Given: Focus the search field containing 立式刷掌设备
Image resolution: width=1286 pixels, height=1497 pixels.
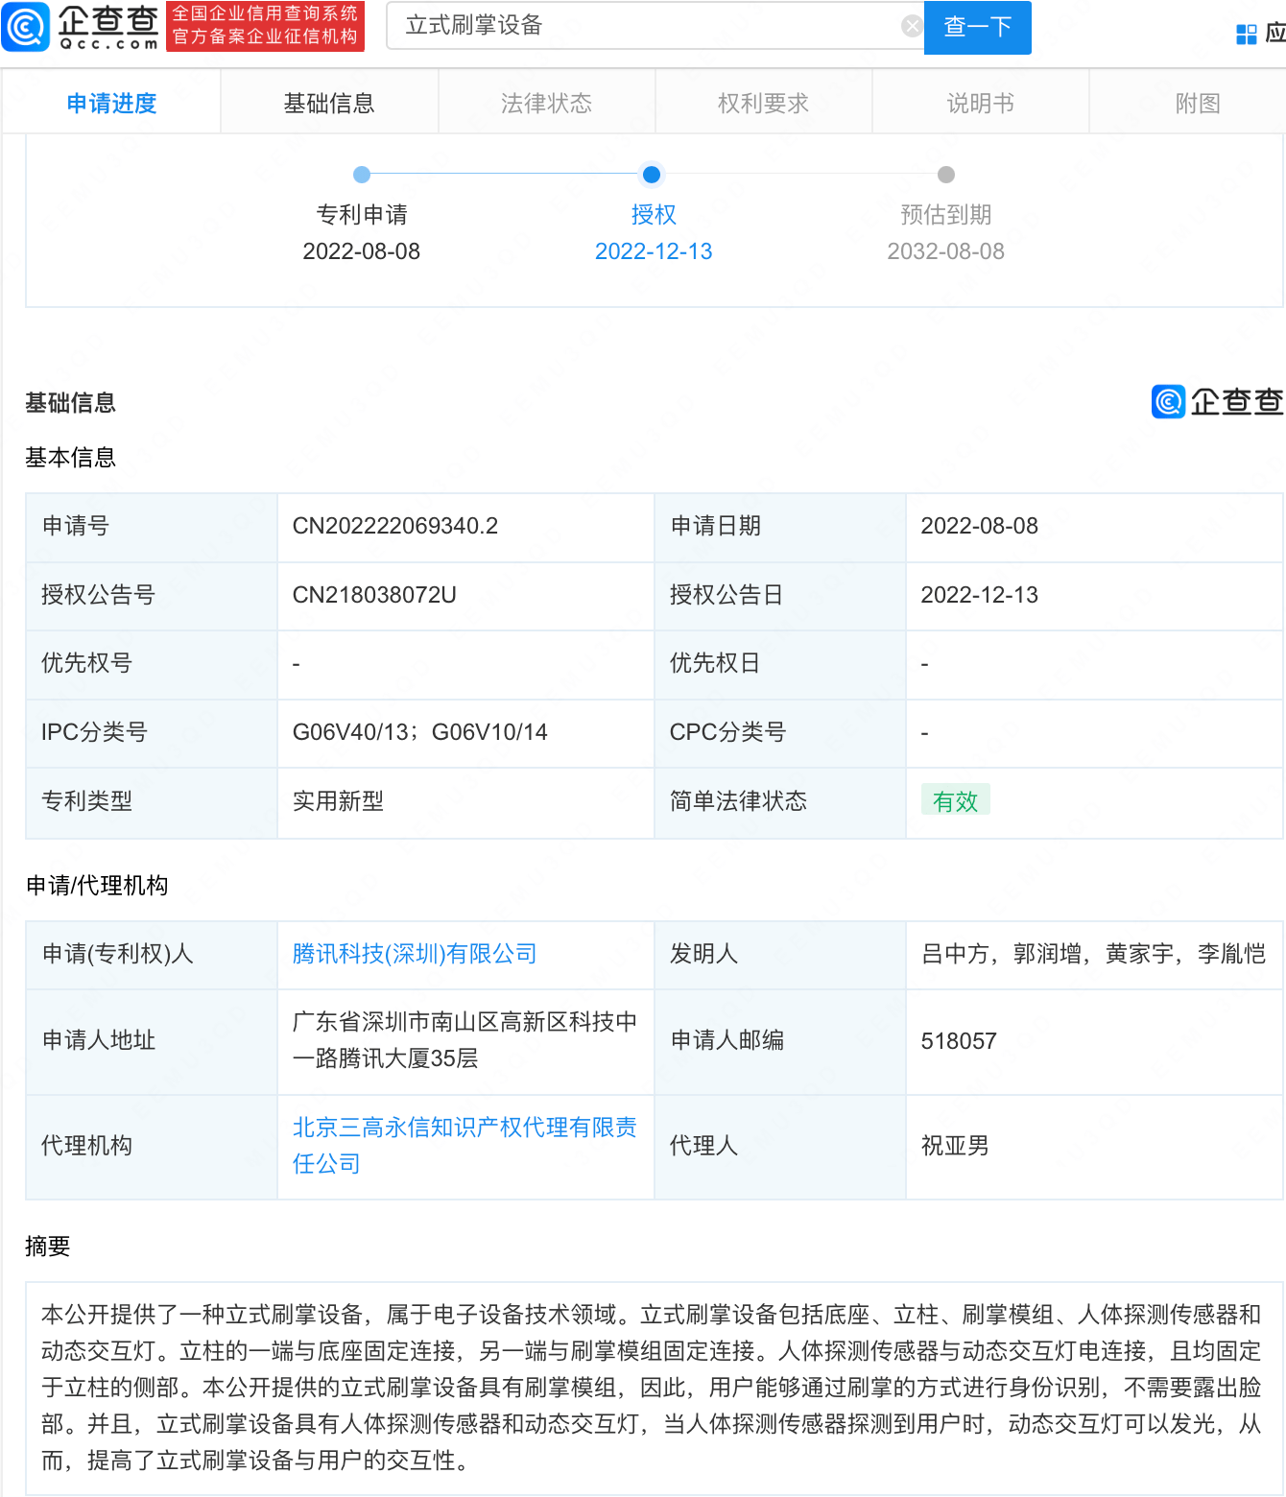Looking at the screenshot, I should 655,26.
